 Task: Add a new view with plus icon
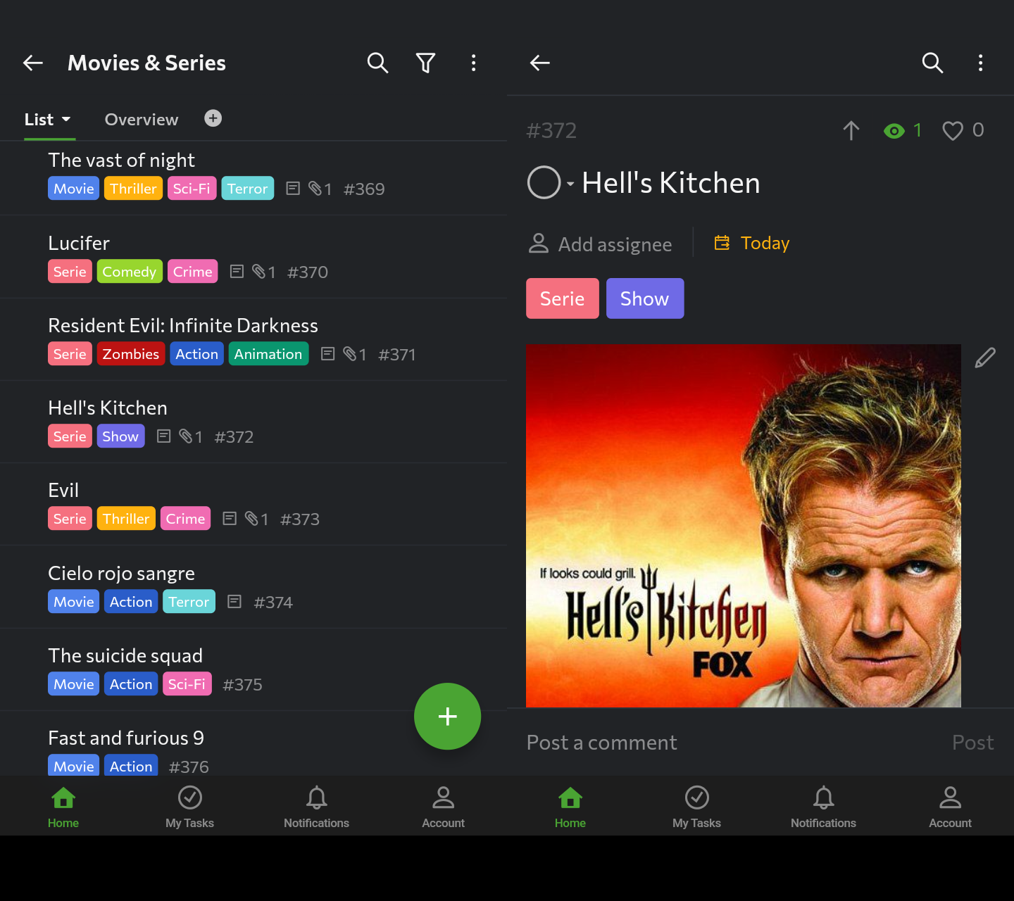pyautogui.click(x=213, y=118)
